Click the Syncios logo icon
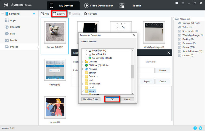 6,5
